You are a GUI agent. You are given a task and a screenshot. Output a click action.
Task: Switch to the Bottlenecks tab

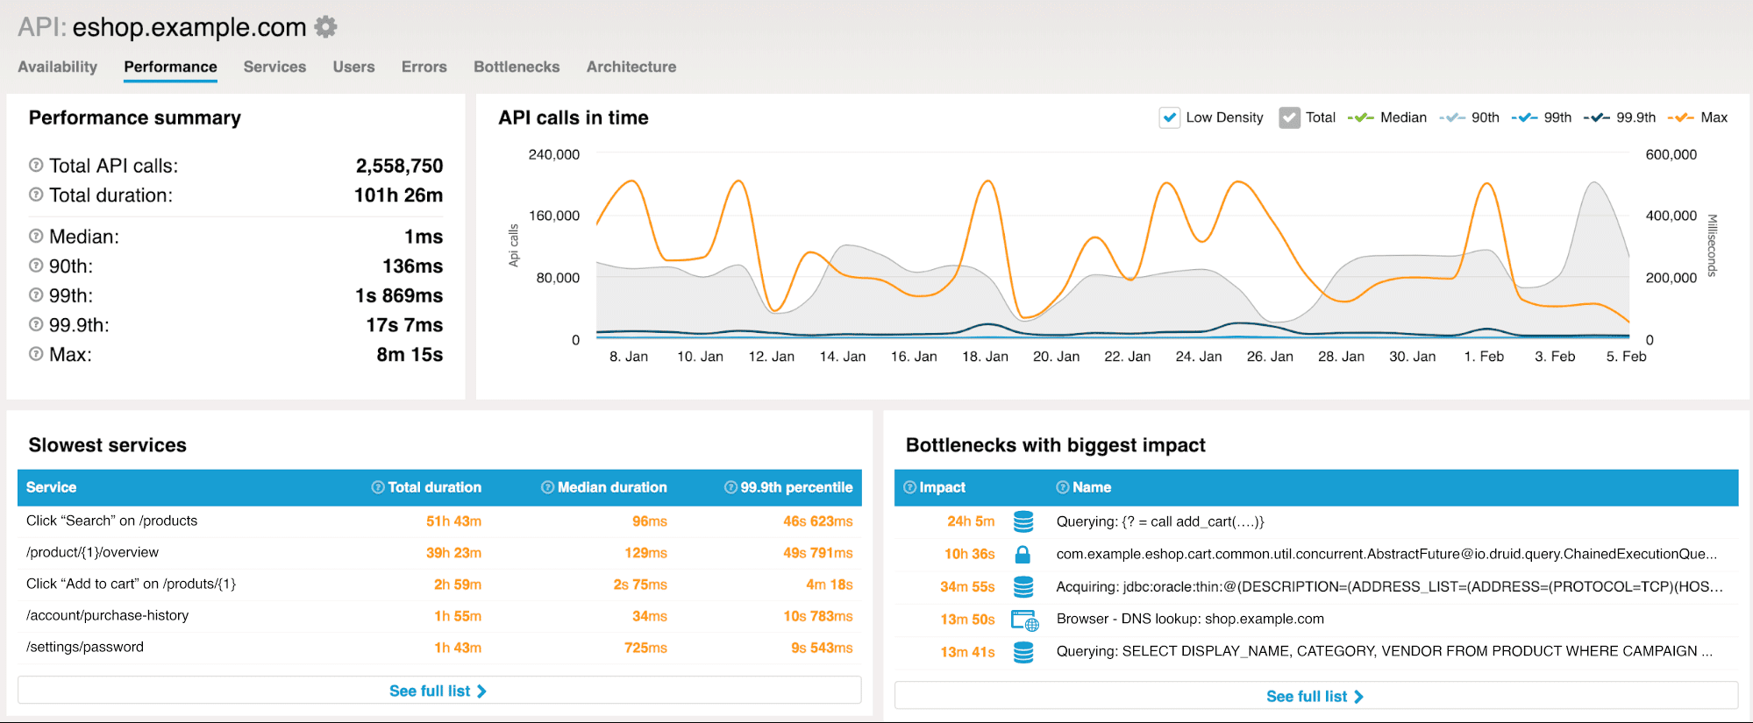[517, 67]
